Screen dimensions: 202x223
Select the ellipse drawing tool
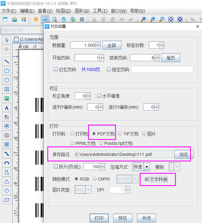click(x=6, y=80)
